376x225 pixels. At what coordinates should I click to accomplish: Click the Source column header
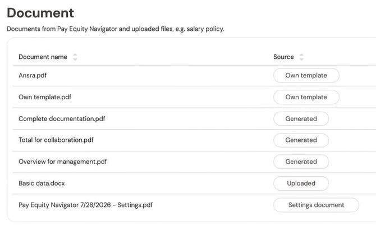click(283, 57)
